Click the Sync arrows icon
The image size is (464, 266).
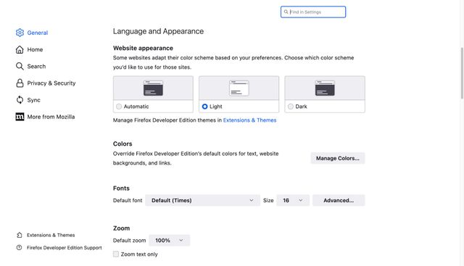[20, 100]
